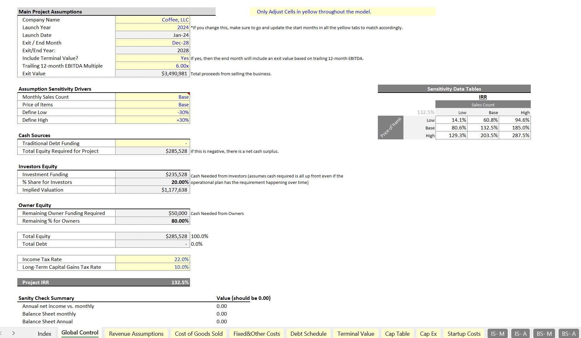Click Remaining Owner Funding $50,000 cell

[x=152, y=213]
